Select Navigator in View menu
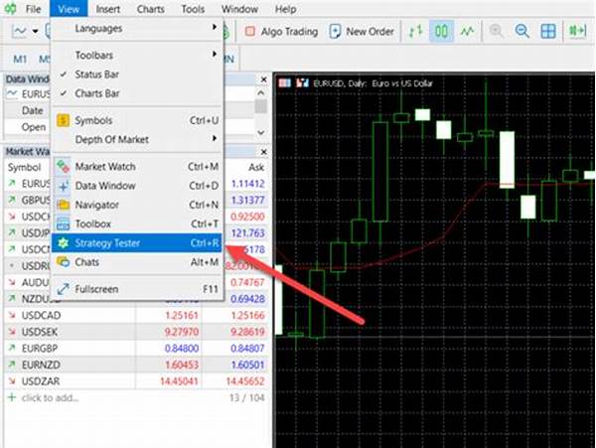The width and height of the screenshot is (596, 448). 137,205
